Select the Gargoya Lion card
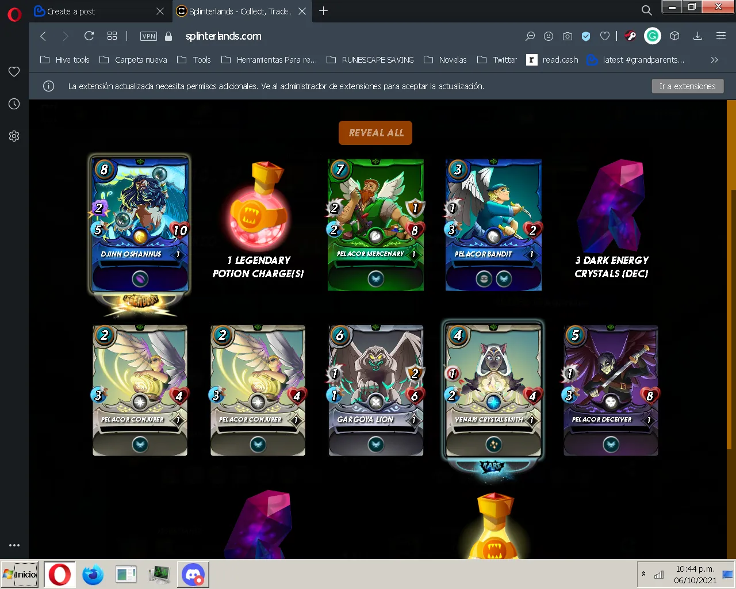This screenshot has width=736, height=589. pos(375,391)
